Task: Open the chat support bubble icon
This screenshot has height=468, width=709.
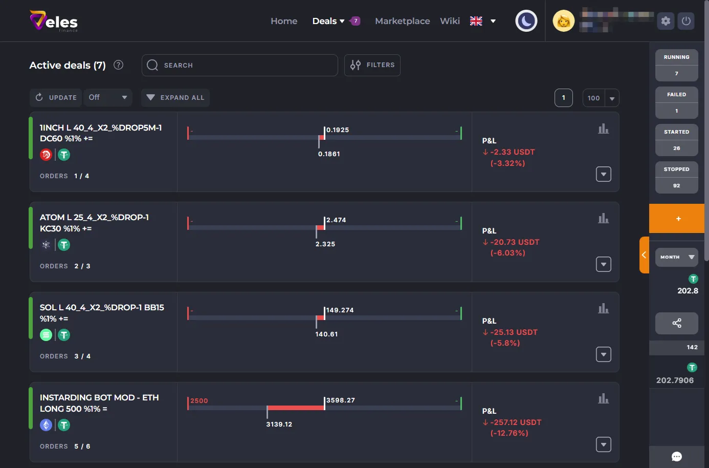Action: [676, 456]
